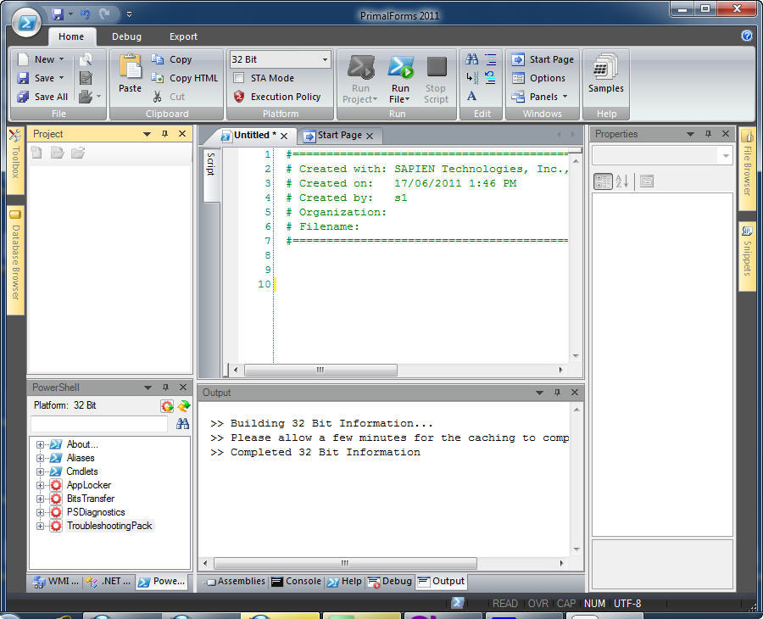Click the Find binoculars icon in Edit group
This screenshot has height=619, width=763.
coord(471,59)
